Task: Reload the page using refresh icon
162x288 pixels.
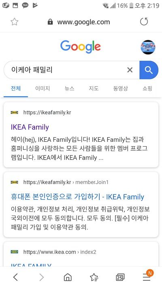Action: 144,22
